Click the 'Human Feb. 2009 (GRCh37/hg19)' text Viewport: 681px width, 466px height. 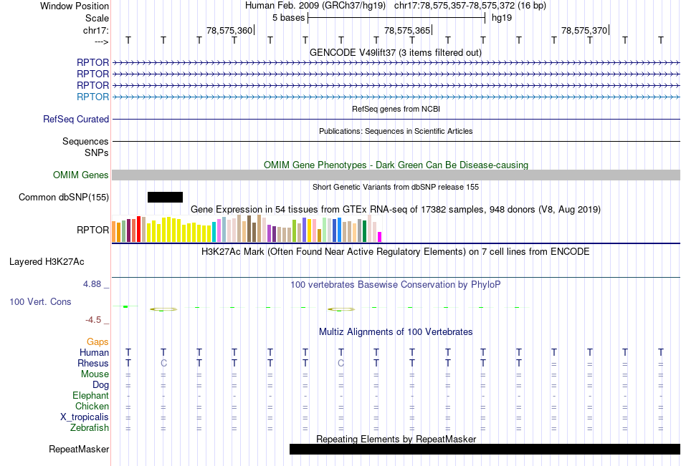click(315, 6)
